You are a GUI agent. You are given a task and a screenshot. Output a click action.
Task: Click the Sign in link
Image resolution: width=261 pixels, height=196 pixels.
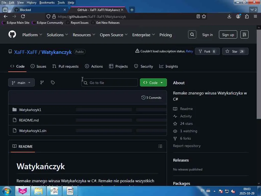click(x=207, y=35)
